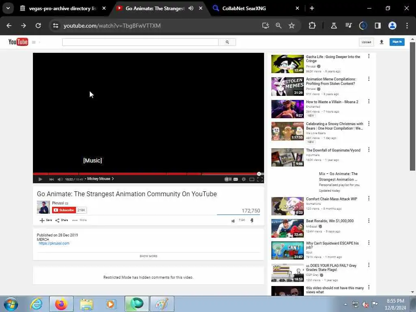The width and height of the screenshot is (416, 312).
Task: Click the page vertical scrollbar
Action: point(412,106)
